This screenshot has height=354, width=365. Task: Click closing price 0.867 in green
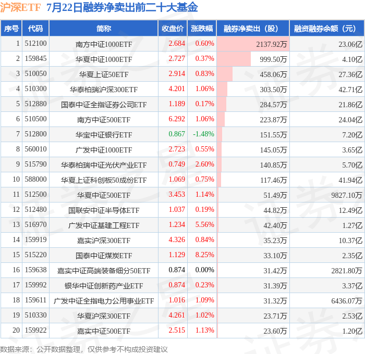tap(177, 134)
